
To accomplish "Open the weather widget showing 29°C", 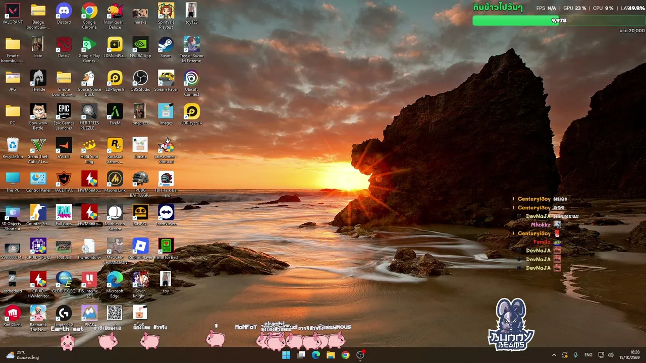I will [x=23, y=355].
